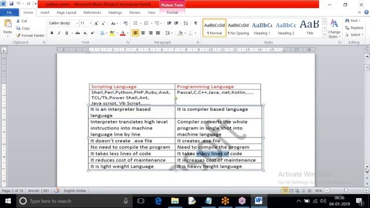Click the Text Highlight Color button
The height and width of the screenshot is (208, 370).
(112, 33)
